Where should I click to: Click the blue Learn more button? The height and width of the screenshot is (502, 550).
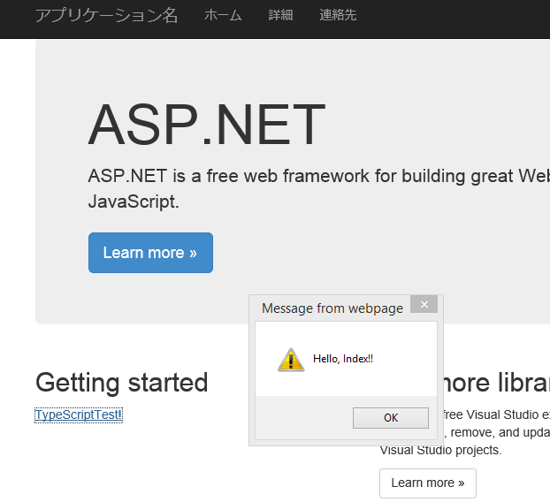pyautogui.click(x=150, y=253)
